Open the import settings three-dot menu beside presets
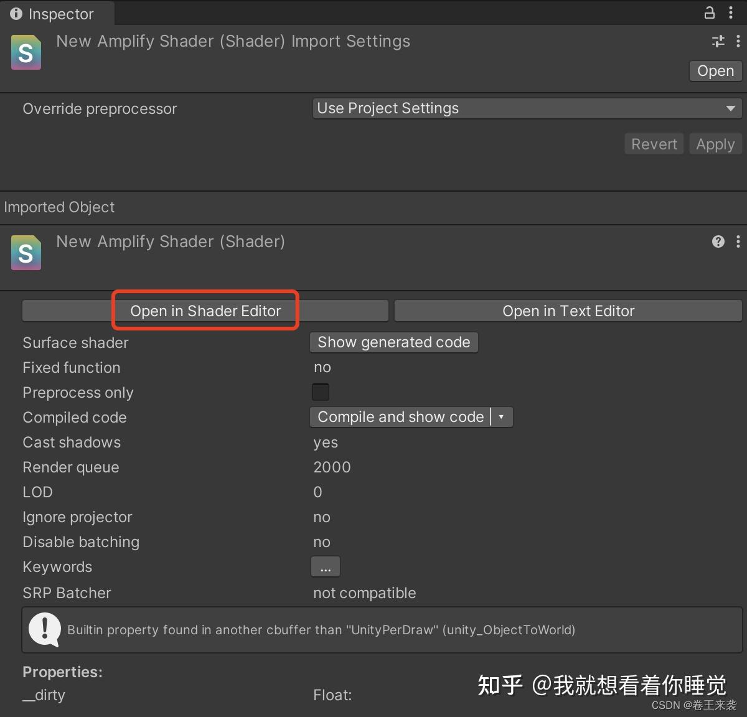The image size is (747, 717). [x=738, y=41]
